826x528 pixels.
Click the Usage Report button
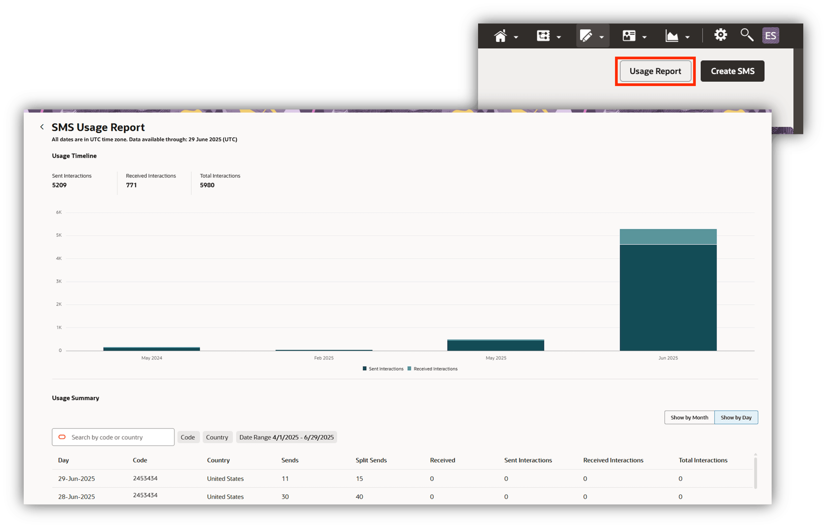(x=655, y=71)
